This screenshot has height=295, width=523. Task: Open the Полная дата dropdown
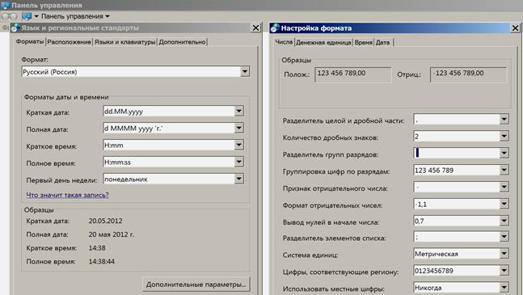click(238, 128)
